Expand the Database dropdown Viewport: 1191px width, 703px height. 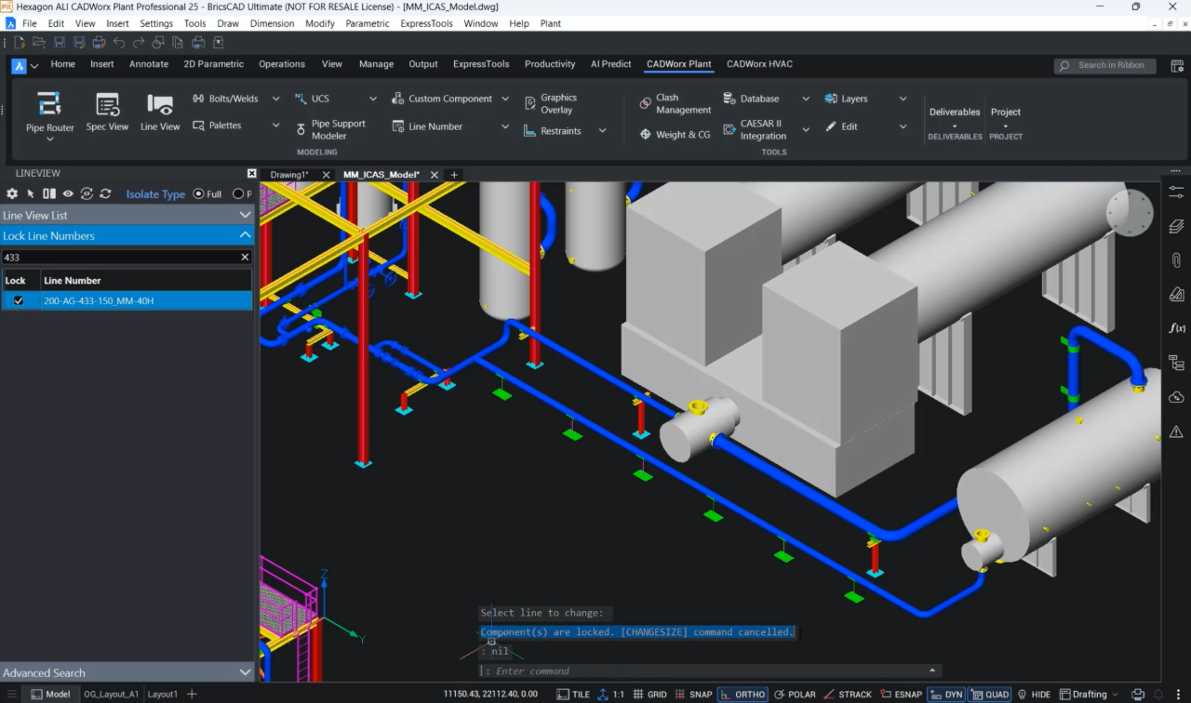click(x=806, y=99)
